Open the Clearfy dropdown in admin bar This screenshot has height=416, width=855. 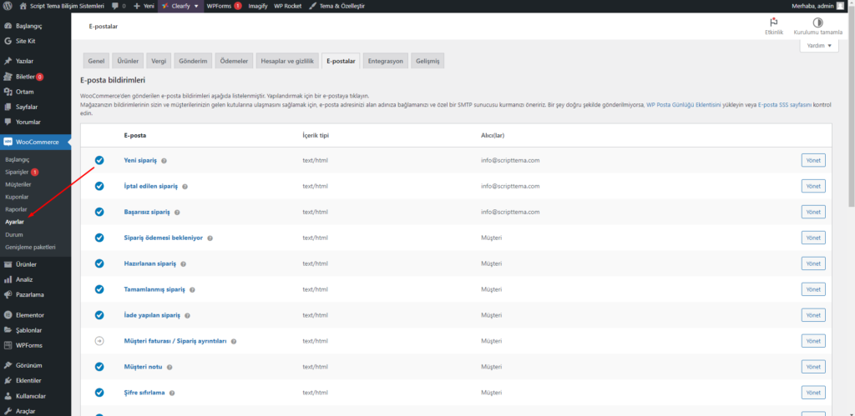click(180, 6)
